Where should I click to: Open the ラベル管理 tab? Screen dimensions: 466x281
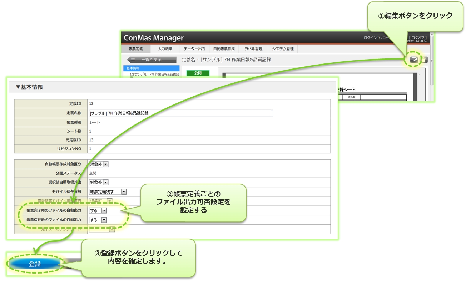253,49
